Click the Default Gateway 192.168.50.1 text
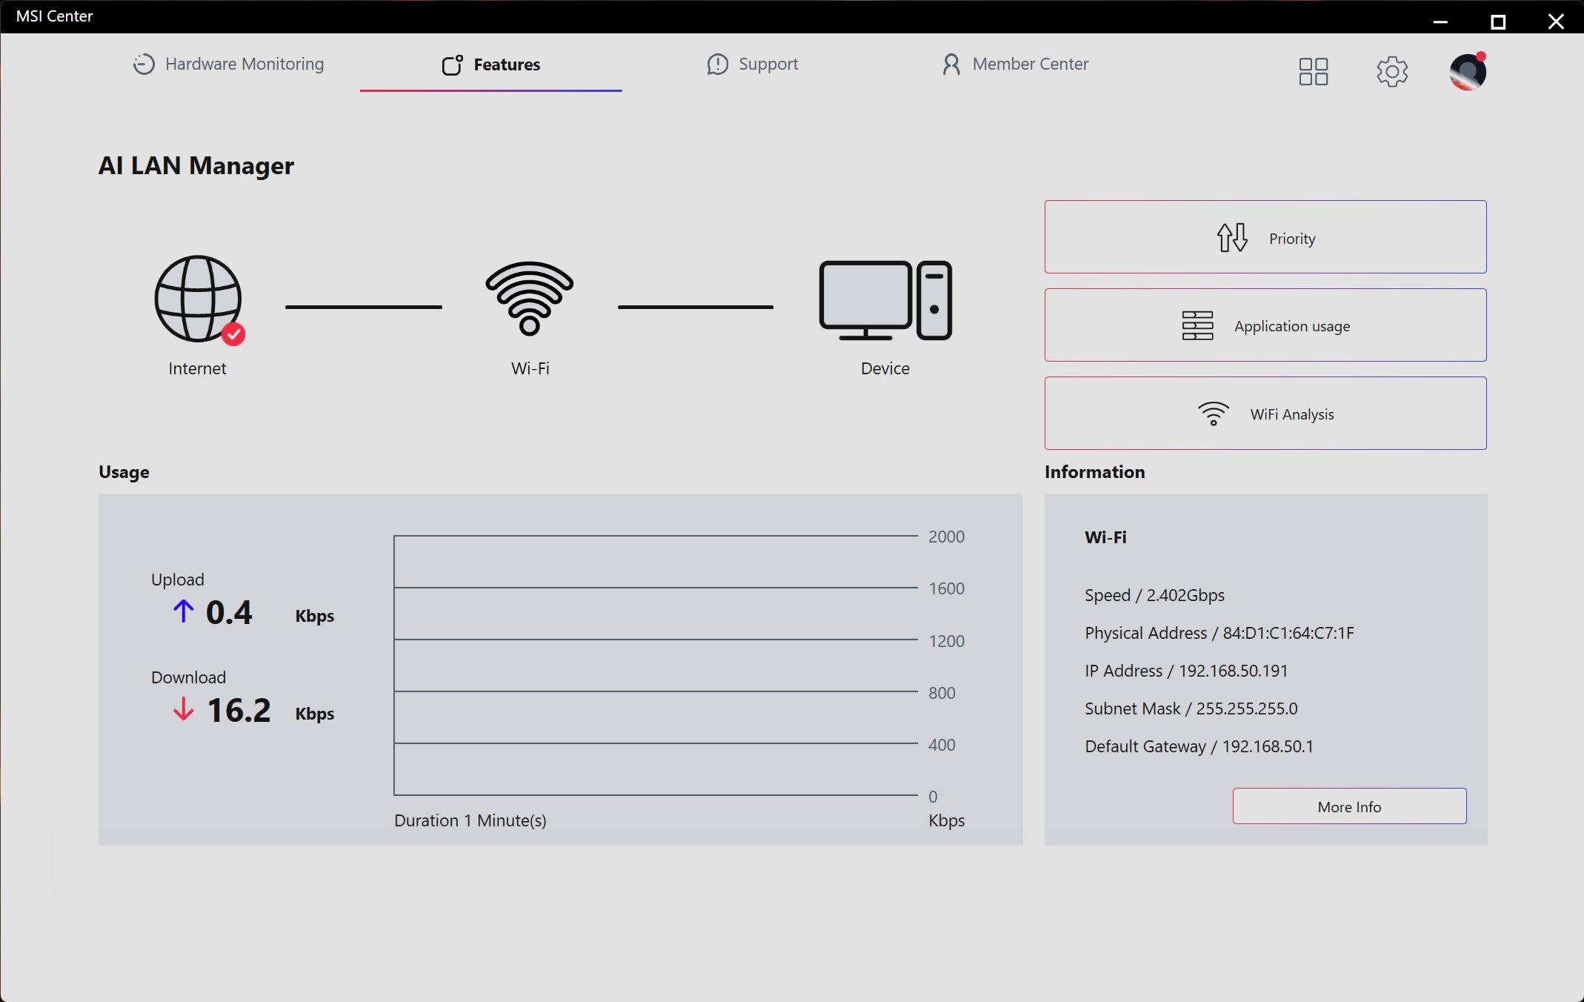 click(x=1199, y=746)
